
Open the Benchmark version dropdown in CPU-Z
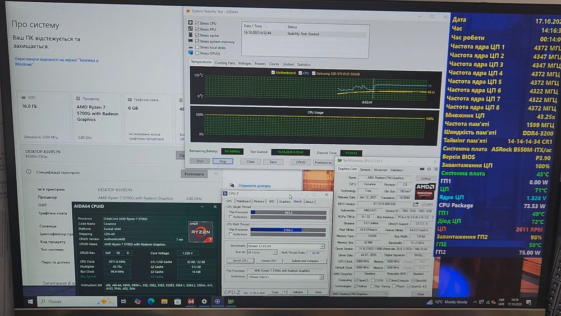pos(286,246)
